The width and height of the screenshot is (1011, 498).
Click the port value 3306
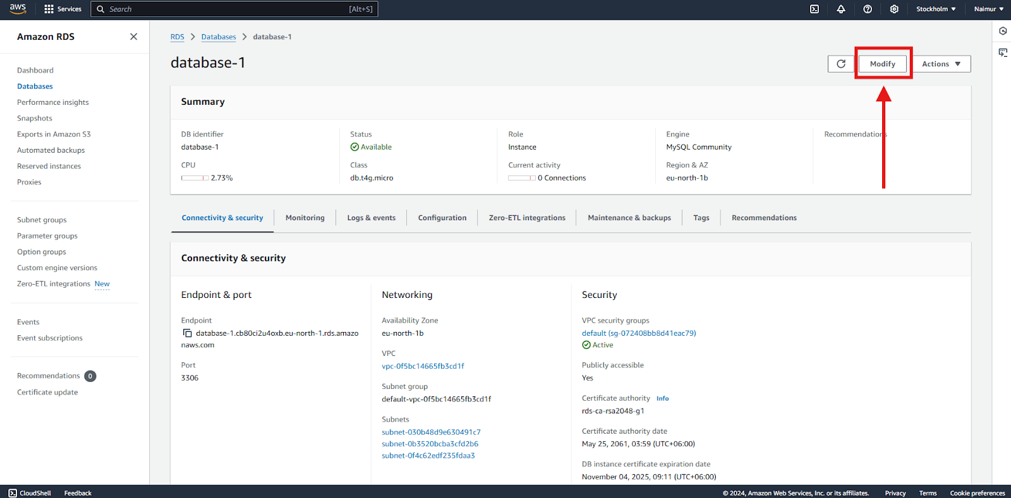190,378
